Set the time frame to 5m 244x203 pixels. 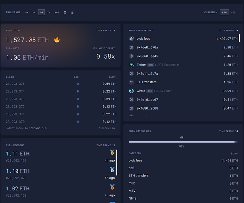point(26,13)
